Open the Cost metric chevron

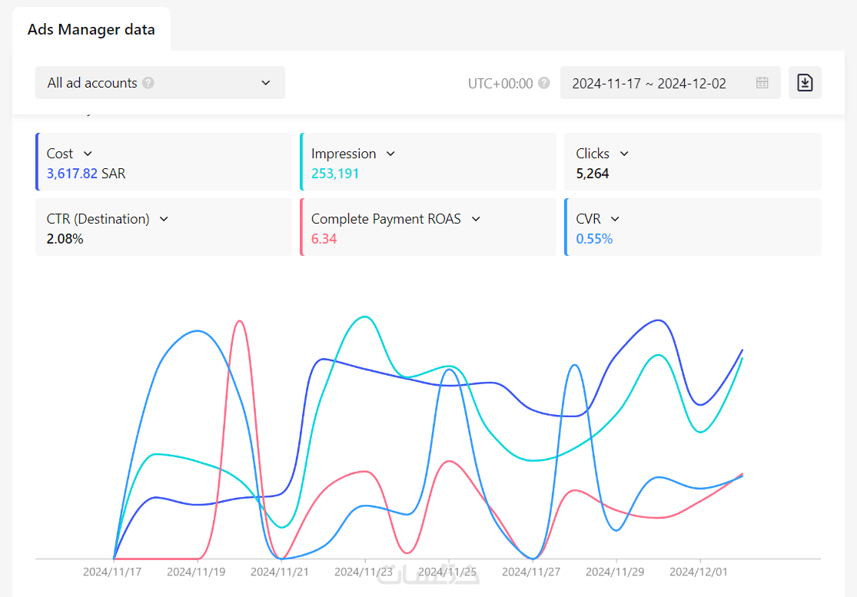pyautogui.click(x=88, y=154)
